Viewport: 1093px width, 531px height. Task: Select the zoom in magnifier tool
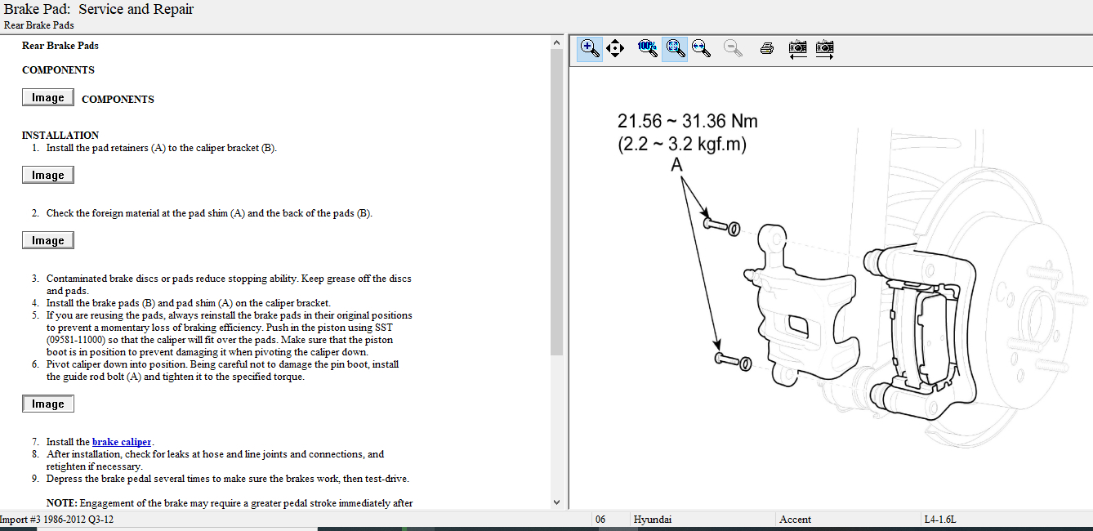click(589, 48)
